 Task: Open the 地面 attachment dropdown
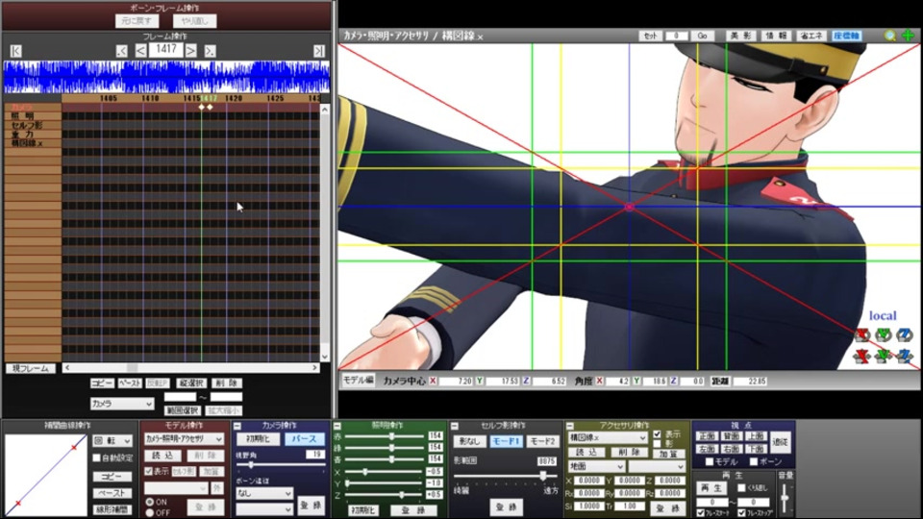596,466
